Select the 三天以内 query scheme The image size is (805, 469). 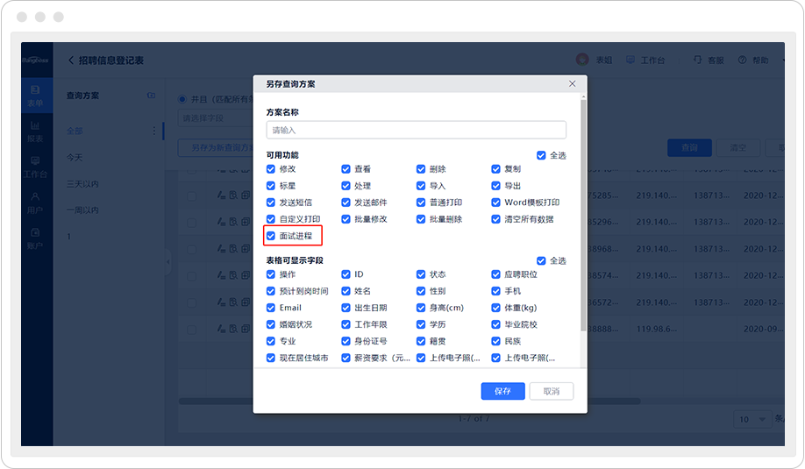[83, 184]
